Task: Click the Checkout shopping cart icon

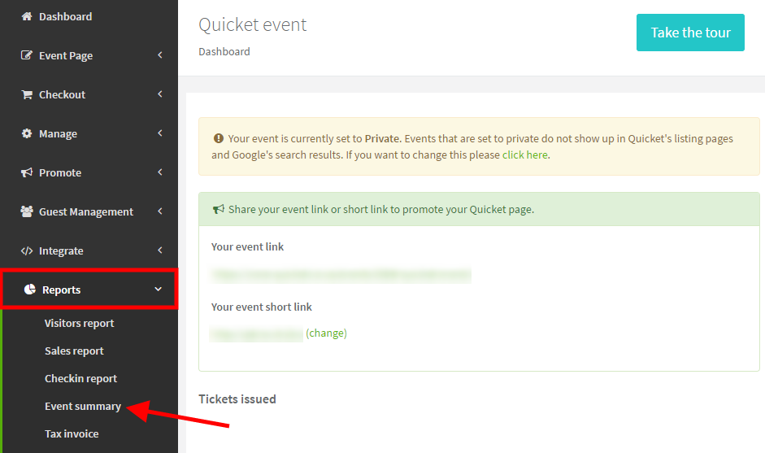Action: 27,94
